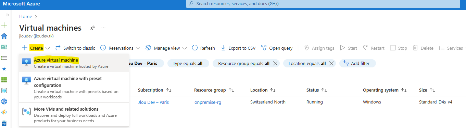Click the green plus Create a resource icon
The width and height of the screenshot is (466, 128).
pos(4,25)
